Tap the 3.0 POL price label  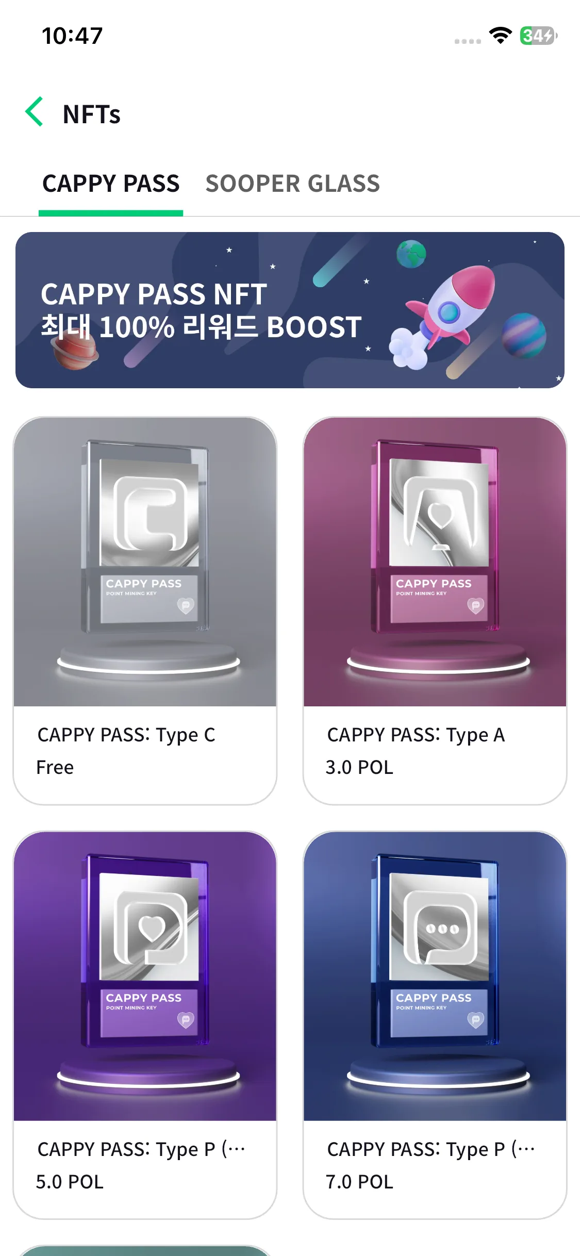[359, 768]
